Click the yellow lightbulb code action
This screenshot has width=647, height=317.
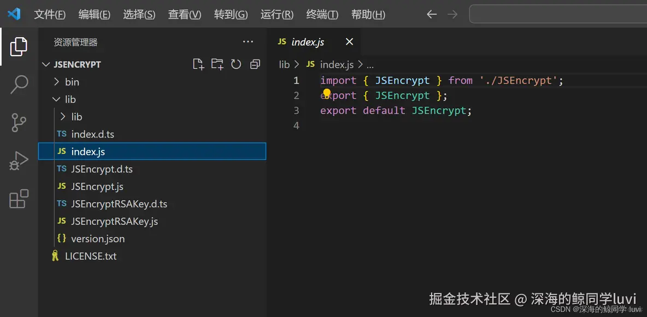coord(327,94)
